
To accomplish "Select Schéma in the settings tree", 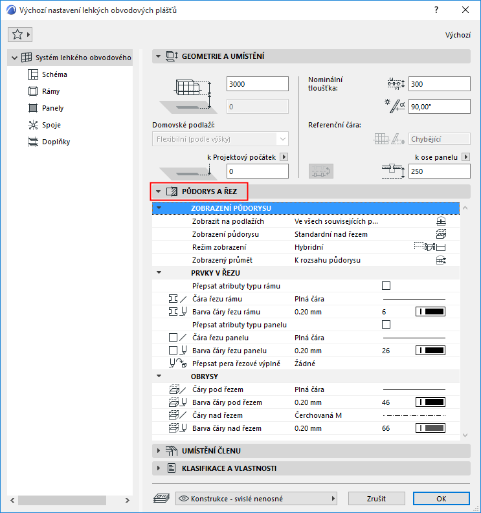I will click(x=54, y=74).
